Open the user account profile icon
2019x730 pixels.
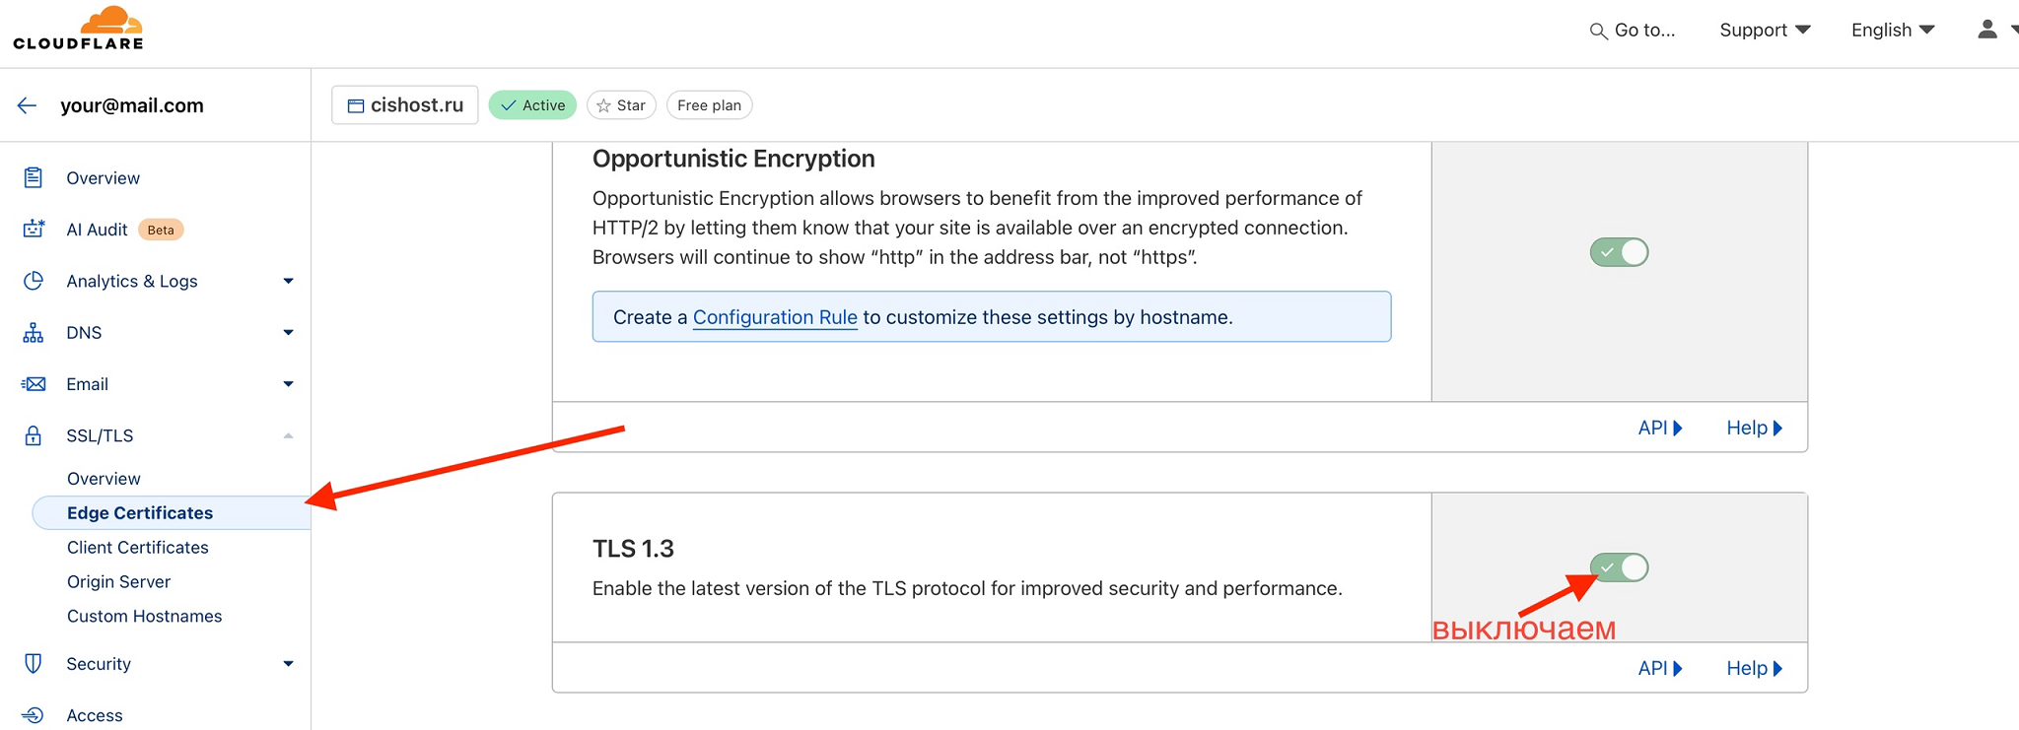pyautogui.click(x=1986, y=30)
